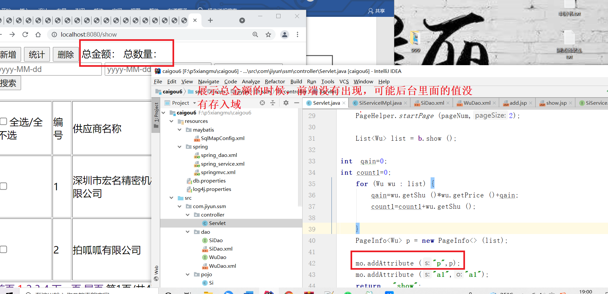Click the 删除 button

click(66, 54)
